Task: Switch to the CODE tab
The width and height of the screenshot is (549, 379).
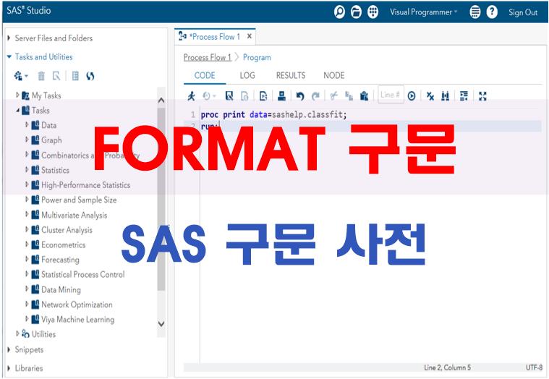Action: click(205, 75)
